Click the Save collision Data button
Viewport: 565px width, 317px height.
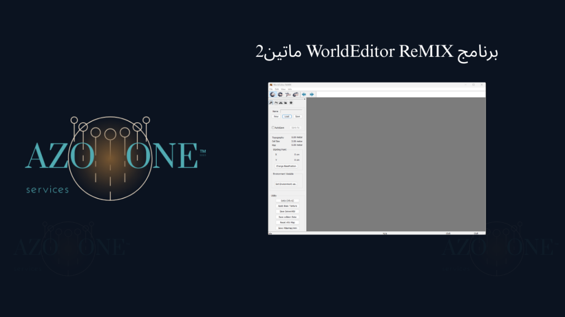289,216
